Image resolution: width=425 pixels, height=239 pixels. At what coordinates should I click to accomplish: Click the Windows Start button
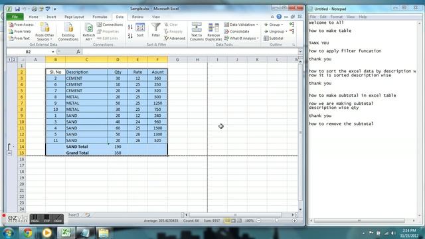tap(8, 233)
